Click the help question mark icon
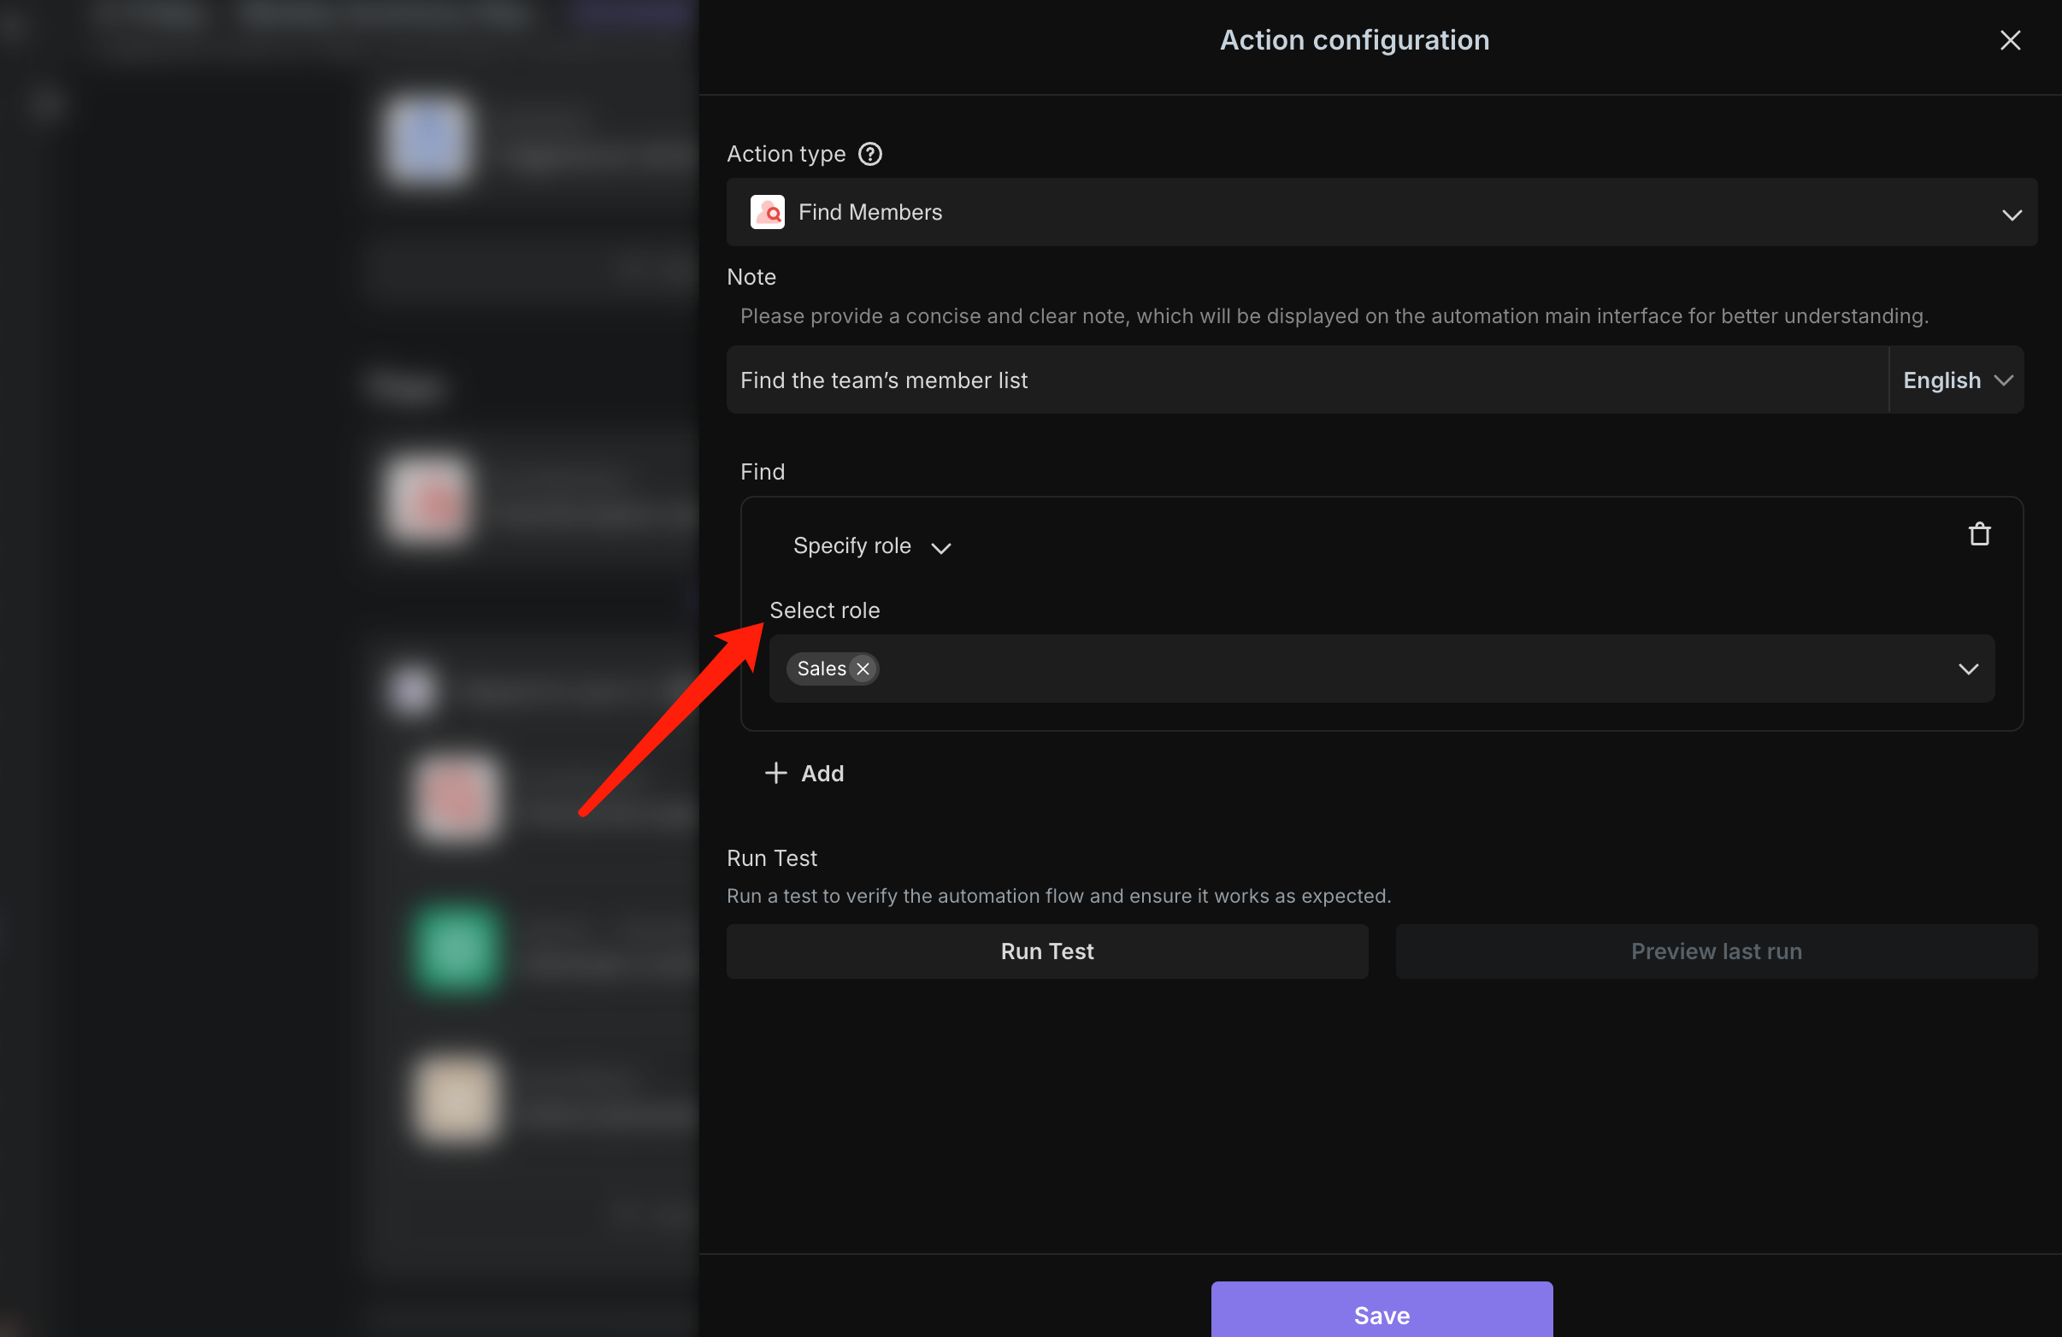The width and height of the screenshot is (2062, 1337). click(x=870, y=151)
